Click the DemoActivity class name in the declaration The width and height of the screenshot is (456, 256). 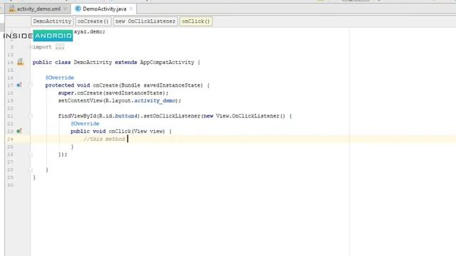click(93, 62)
